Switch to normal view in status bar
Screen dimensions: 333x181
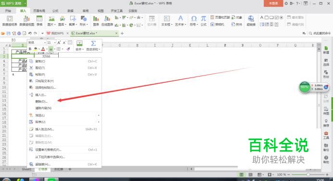click(x=242, y=175)
